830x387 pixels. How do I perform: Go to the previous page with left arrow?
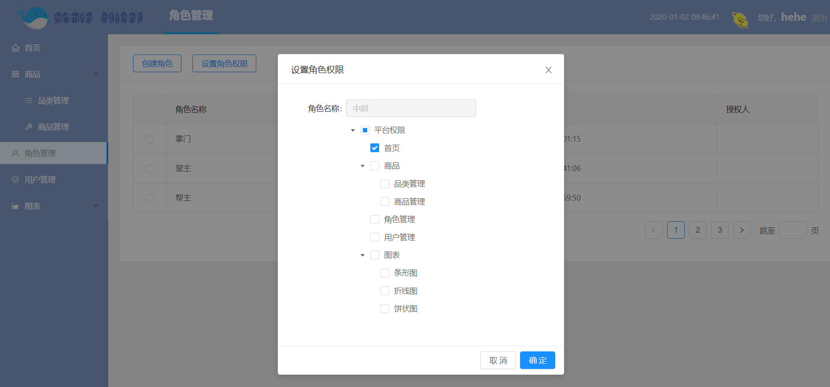pyautogui.click(x=654, y=230)
